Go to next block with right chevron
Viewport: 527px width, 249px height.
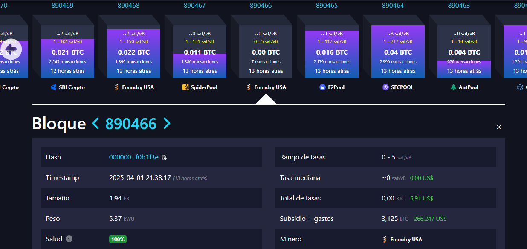tap(167, 124)
